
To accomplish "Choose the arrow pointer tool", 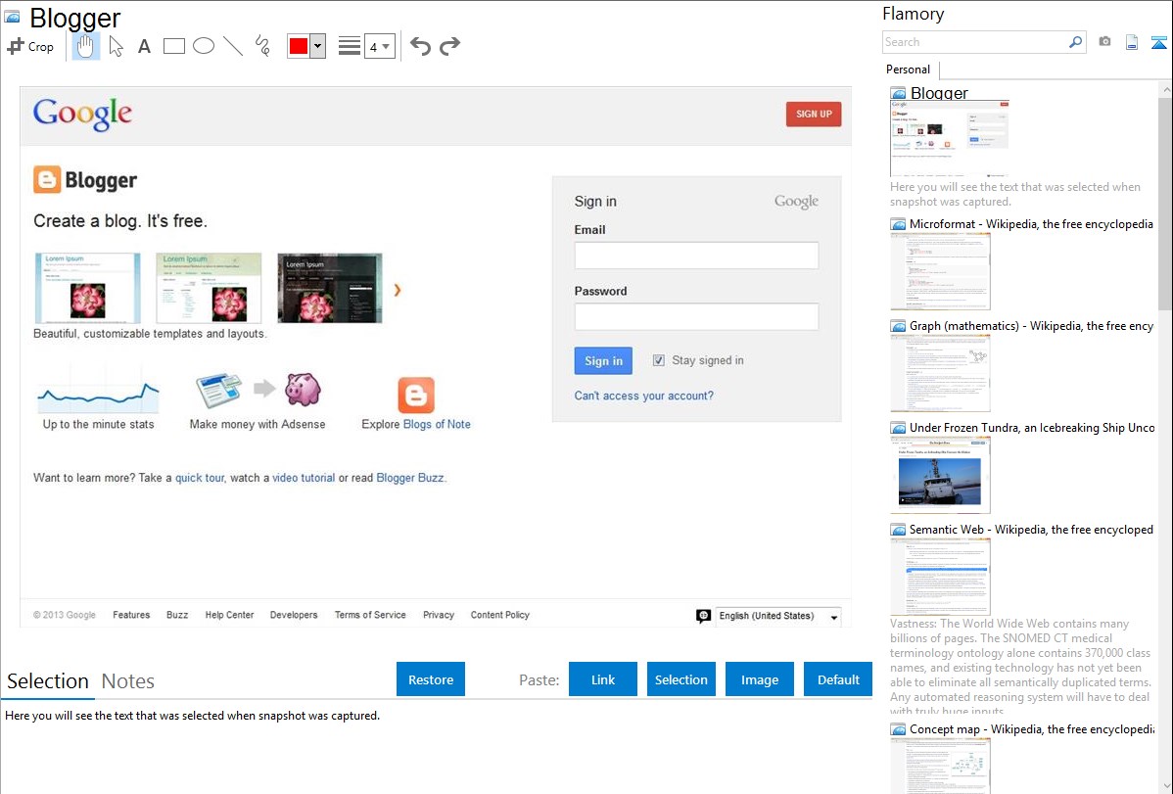I will coord(116,46).
